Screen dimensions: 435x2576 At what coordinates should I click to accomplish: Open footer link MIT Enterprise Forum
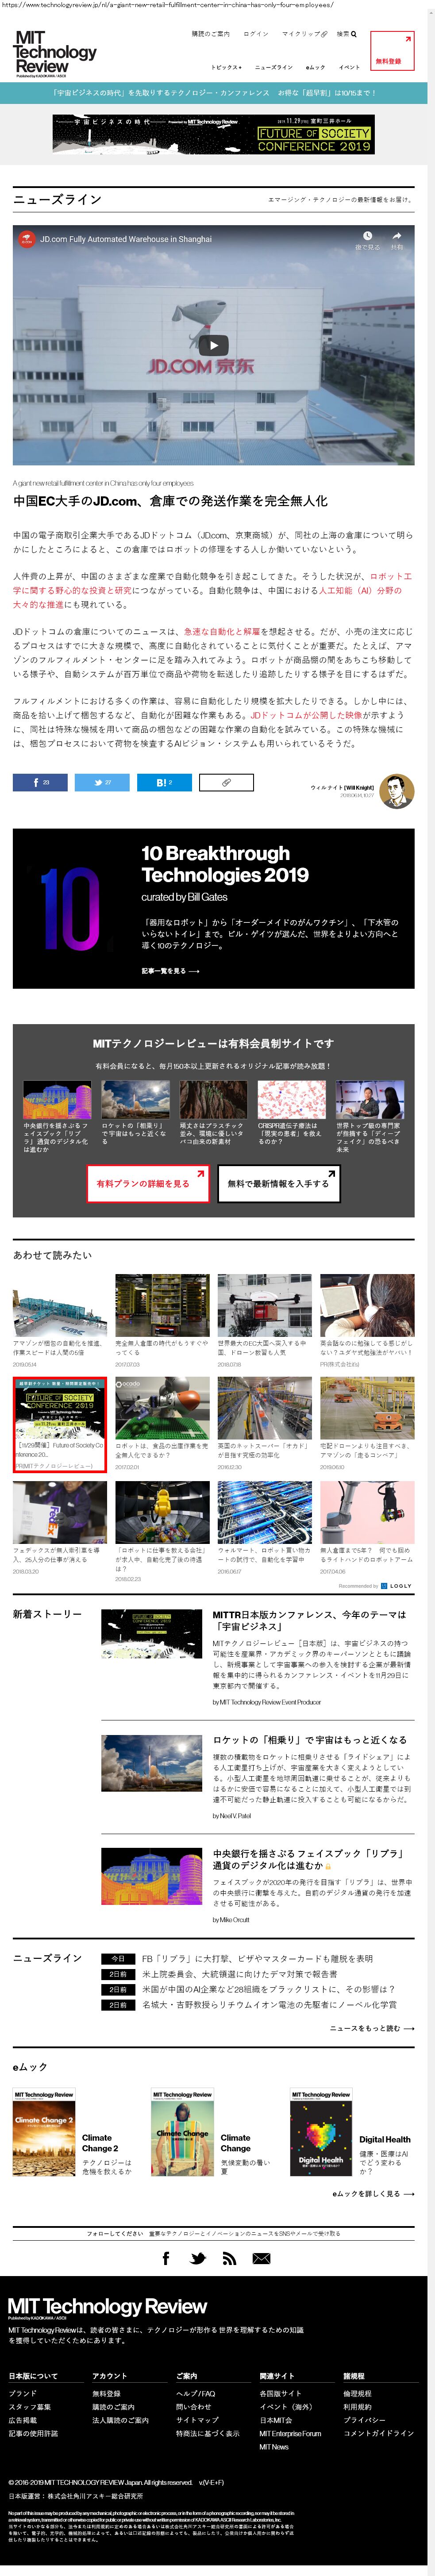pyautogui.click(x=291, y=2434)
